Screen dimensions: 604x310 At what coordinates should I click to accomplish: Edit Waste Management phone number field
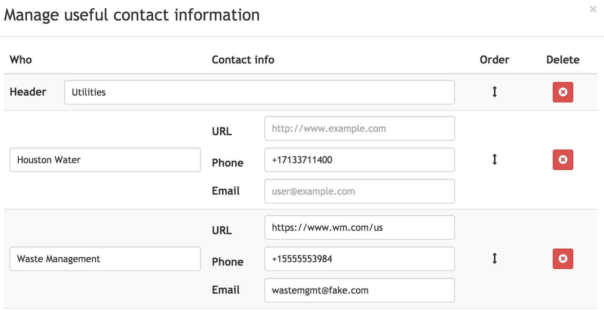click(359, 259)
